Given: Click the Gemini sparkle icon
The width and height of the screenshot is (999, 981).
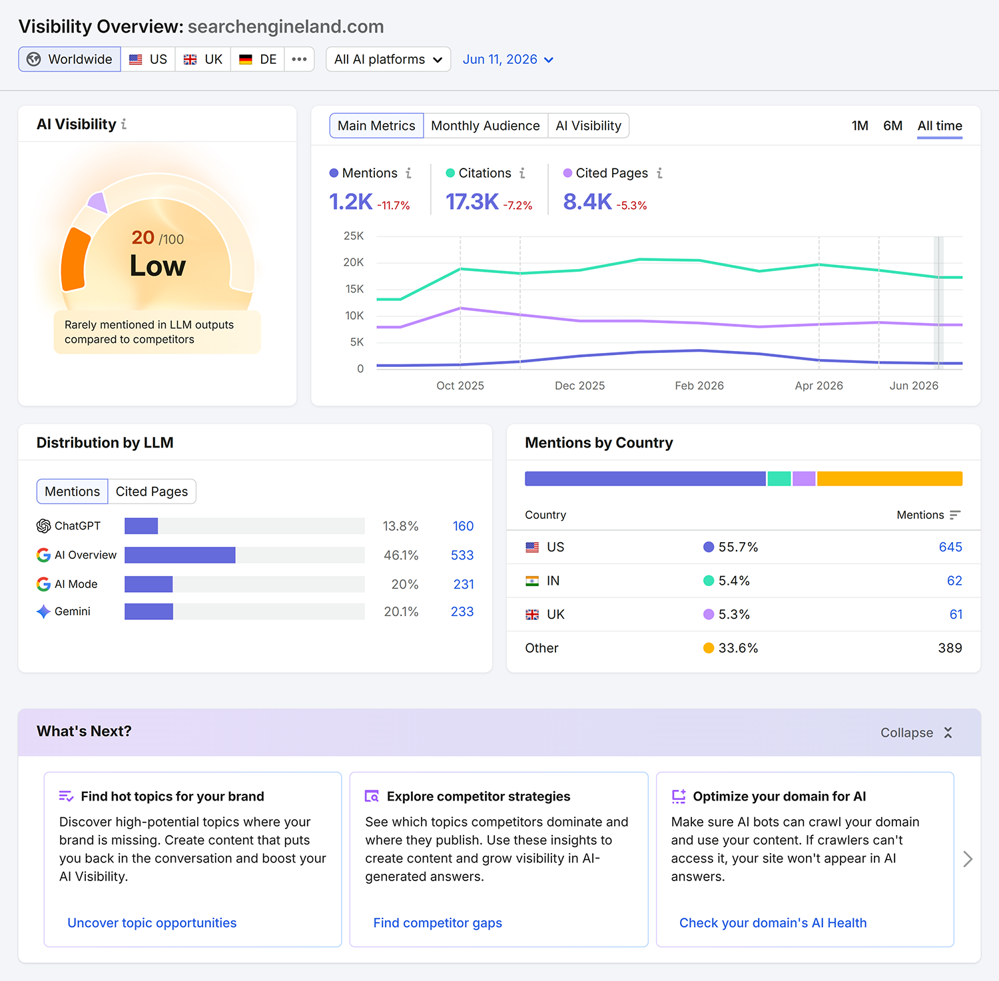Looking at the screenshot, I should tap(43, 611).
